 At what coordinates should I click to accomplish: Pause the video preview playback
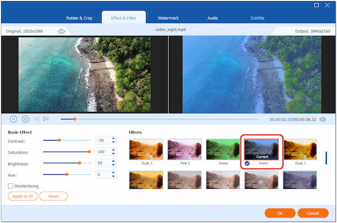13,119
